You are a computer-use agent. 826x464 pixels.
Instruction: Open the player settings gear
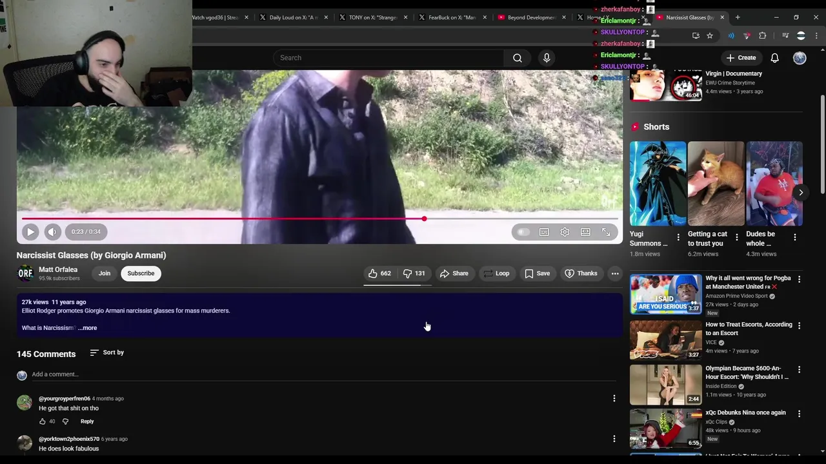(565, 232)
